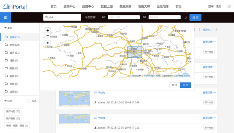Open World title link with 151 views
The width and height of the screenshot is (234, 133).
[x=102, y=118]
